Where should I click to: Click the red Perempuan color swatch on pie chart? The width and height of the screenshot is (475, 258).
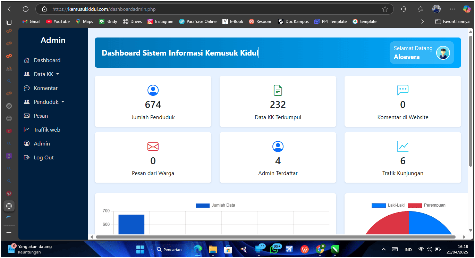415,205
